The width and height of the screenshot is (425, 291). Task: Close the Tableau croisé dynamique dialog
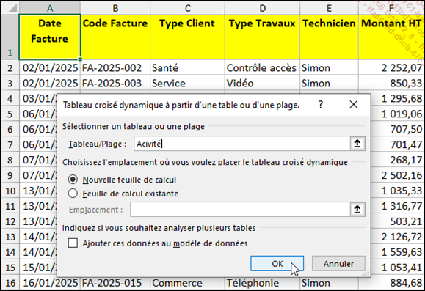pyautogui.click(x=354, y=105)
